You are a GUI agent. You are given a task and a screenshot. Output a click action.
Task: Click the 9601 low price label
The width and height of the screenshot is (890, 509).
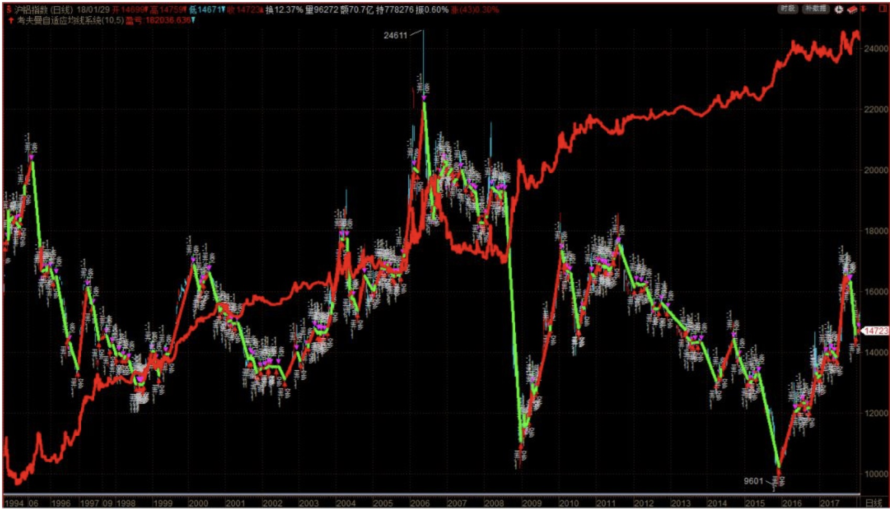tap(753, 481)
